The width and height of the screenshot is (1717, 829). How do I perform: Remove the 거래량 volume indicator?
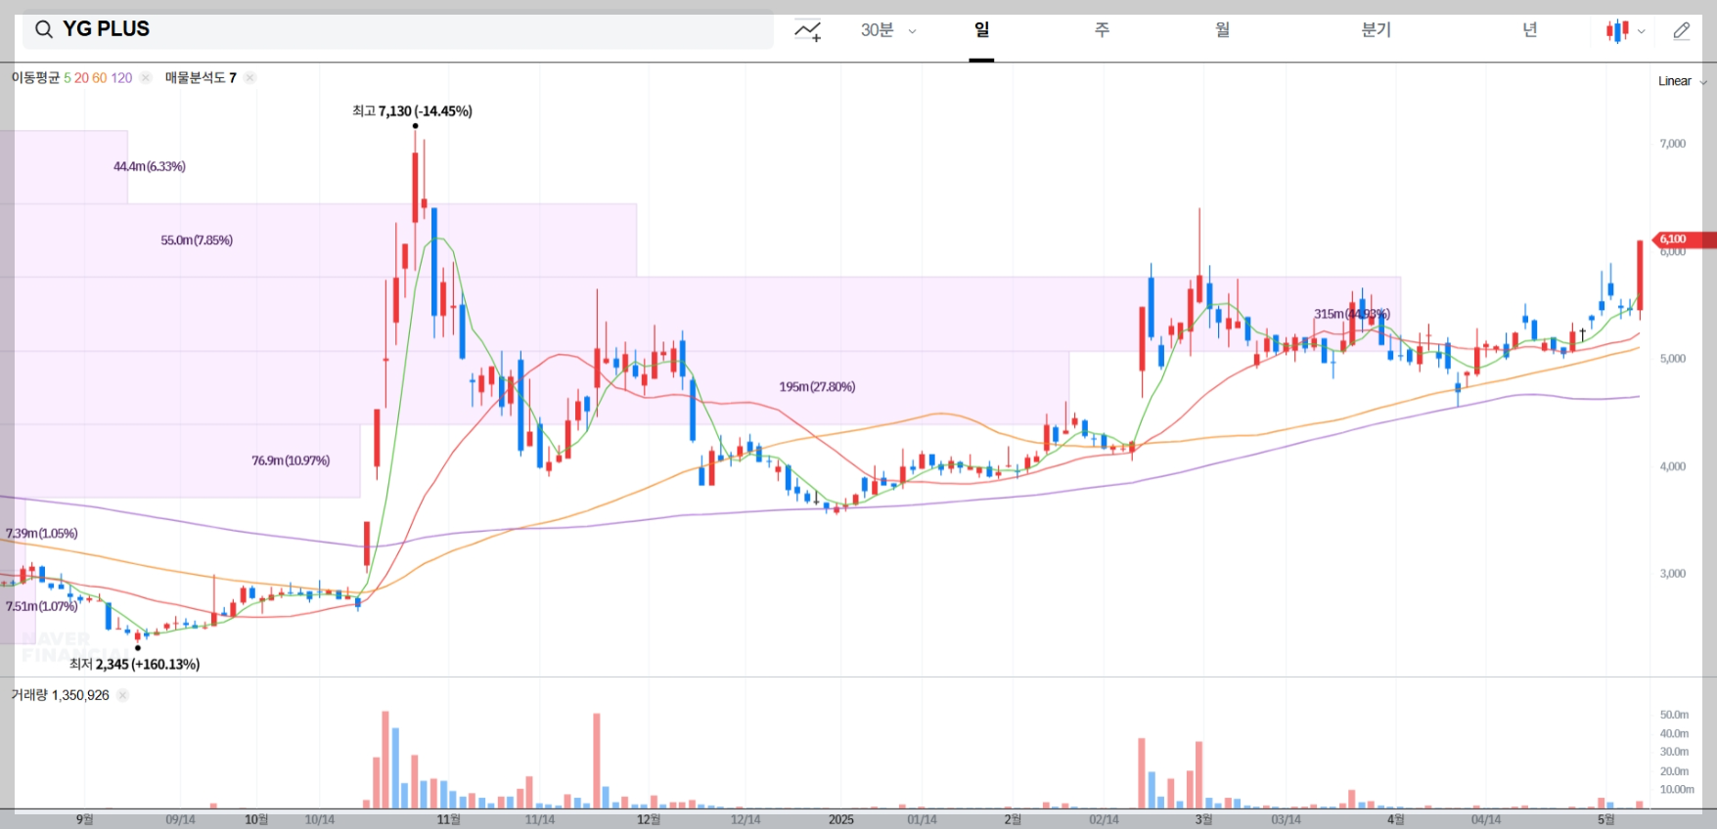click(122, 695)
